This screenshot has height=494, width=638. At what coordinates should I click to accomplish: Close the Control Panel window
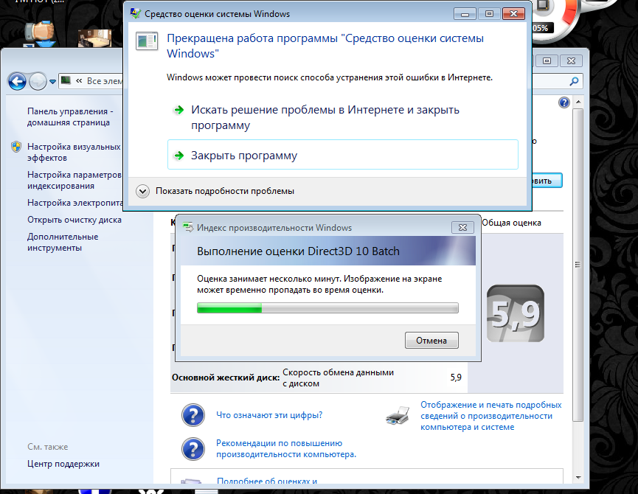point(572,60)
